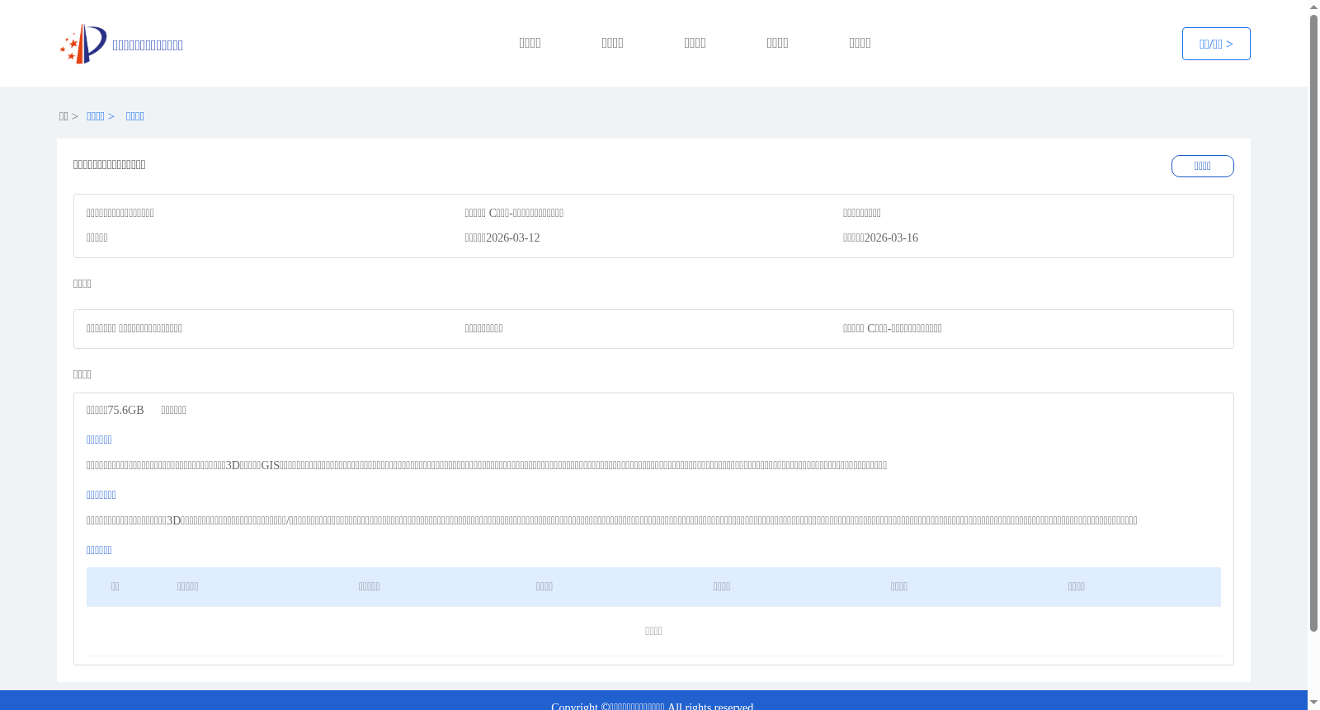
Task: Click the last blue breadcrumb entry
Action: 135,116
